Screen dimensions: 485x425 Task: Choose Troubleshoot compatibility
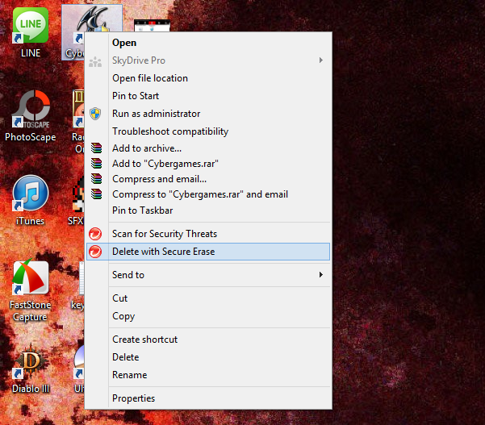point(208,131)
